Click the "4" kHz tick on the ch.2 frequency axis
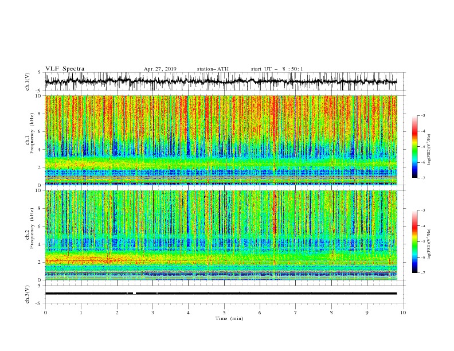 [40, 244]
